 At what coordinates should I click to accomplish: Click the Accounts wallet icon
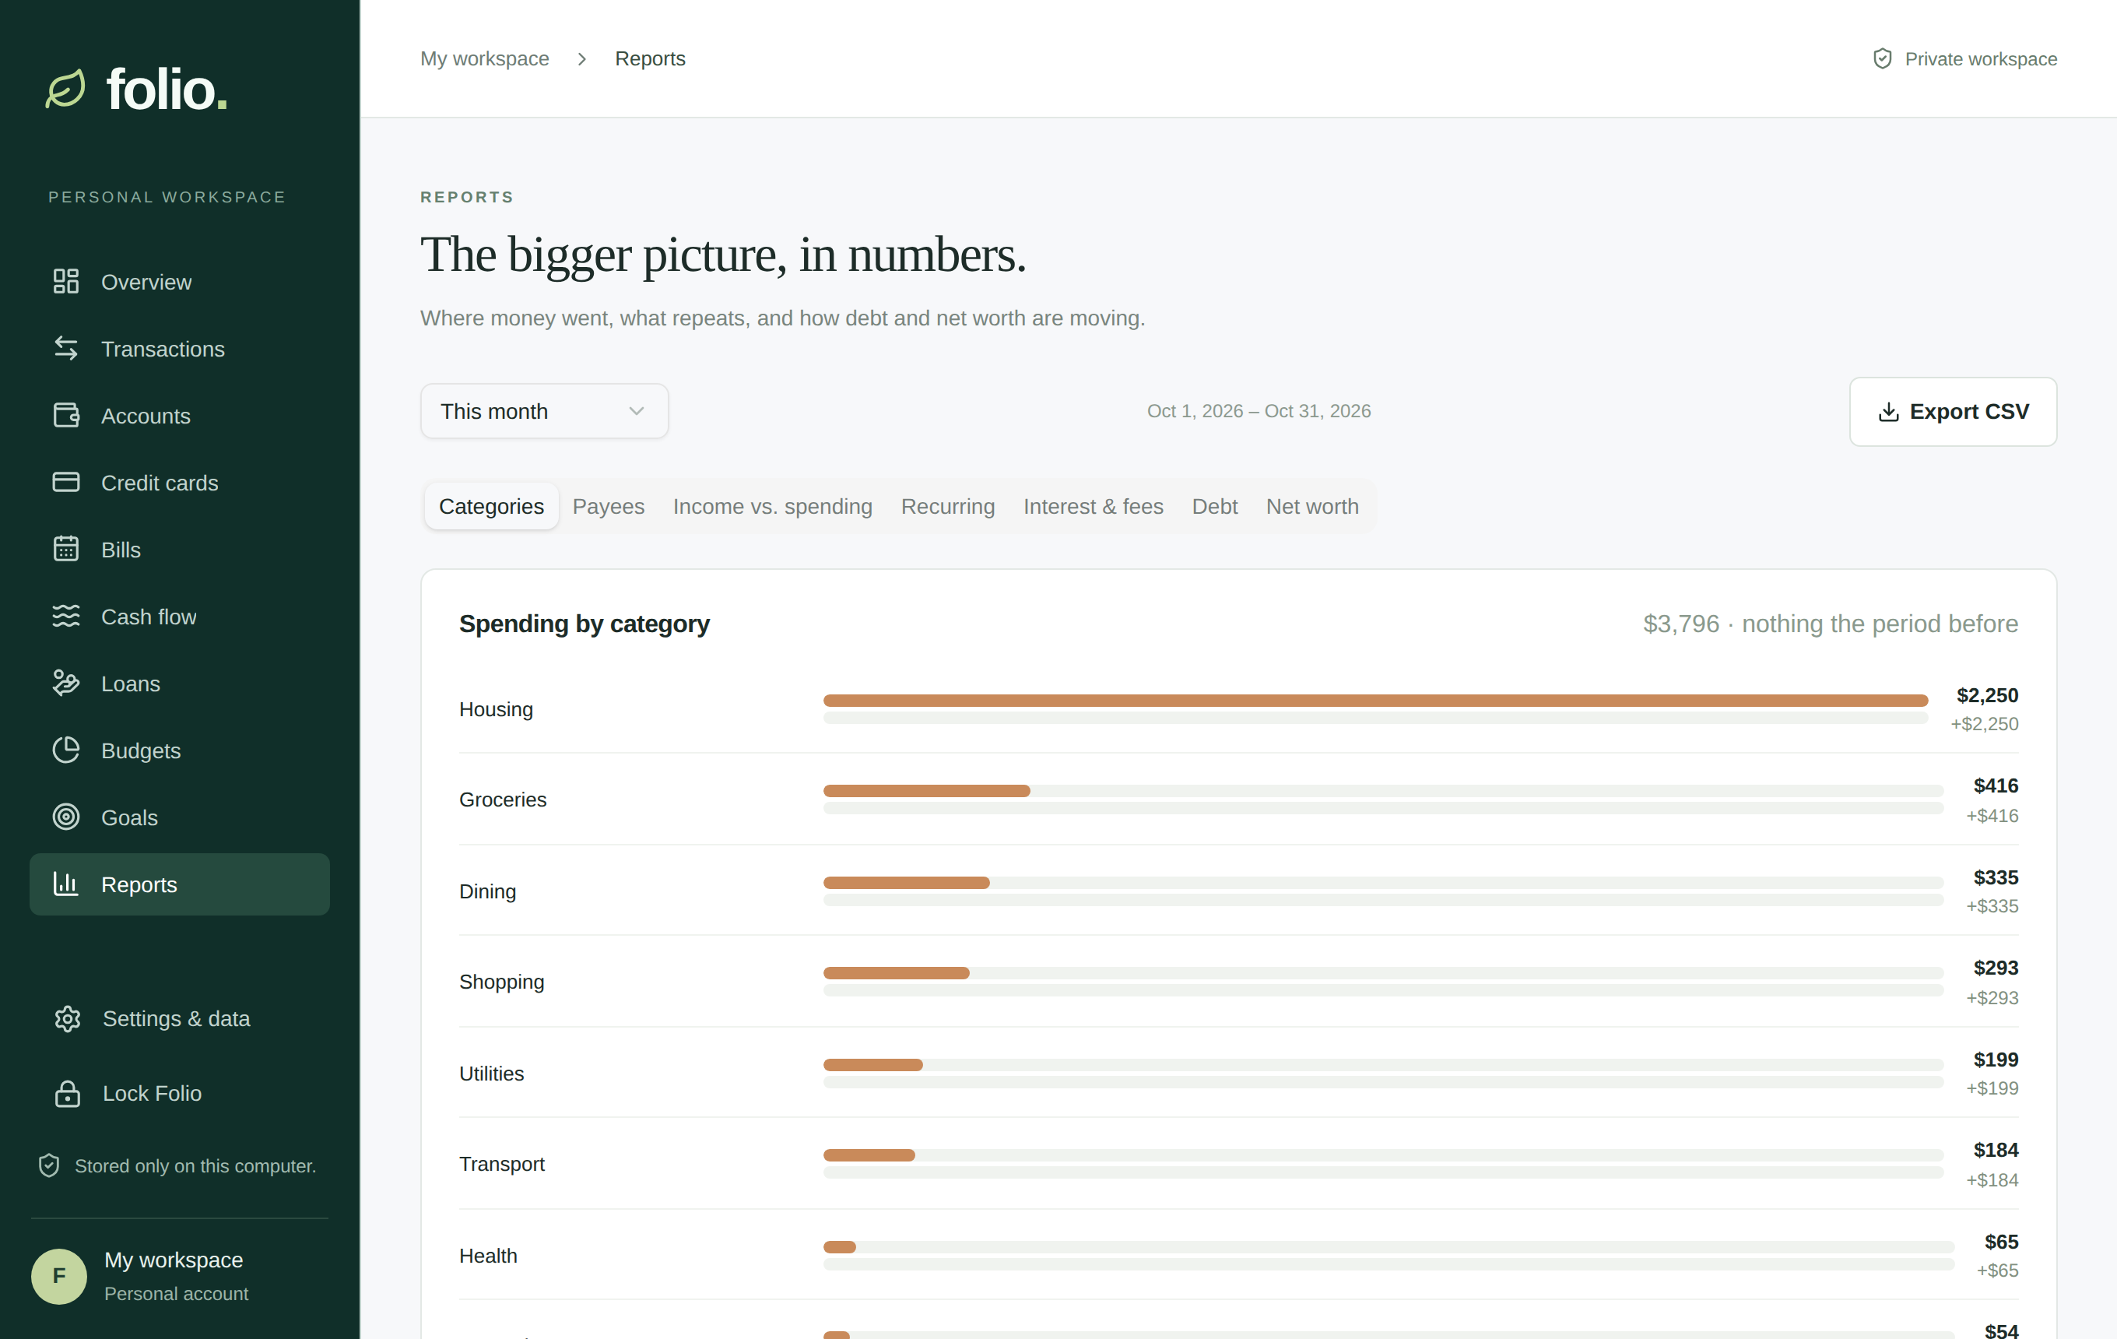(66, 415)
